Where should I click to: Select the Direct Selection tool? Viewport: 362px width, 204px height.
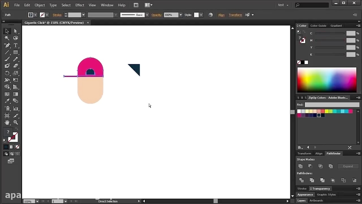pos(15,31)
